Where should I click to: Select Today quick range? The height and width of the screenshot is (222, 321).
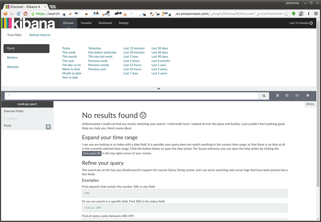click(66, 48)
